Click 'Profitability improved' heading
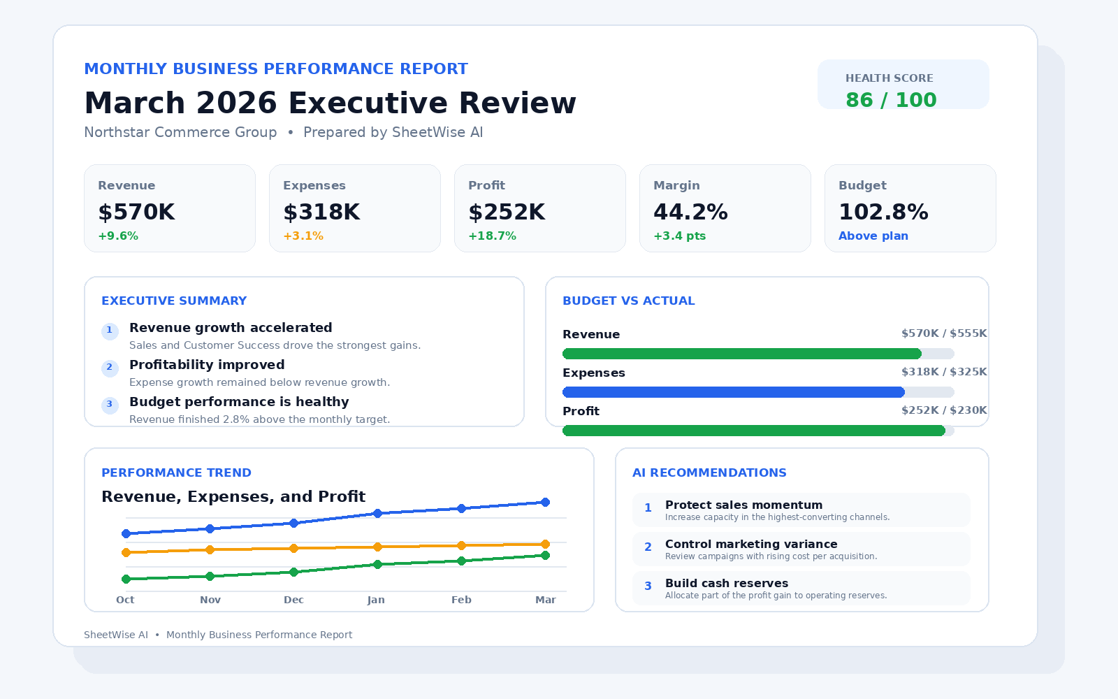 pyautogui.click(x=207, y=365)
